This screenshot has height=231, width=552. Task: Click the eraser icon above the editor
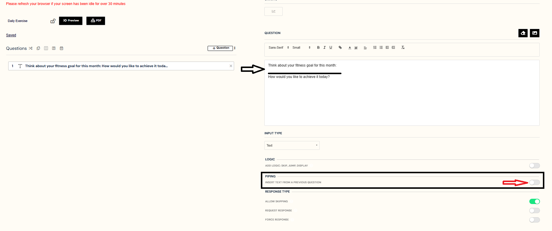523,33
